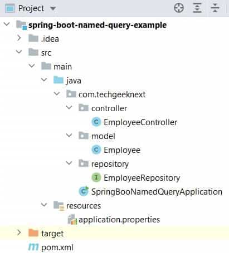Click the Expand All toolbar icon
229x253 pixels.
point(197,8)
